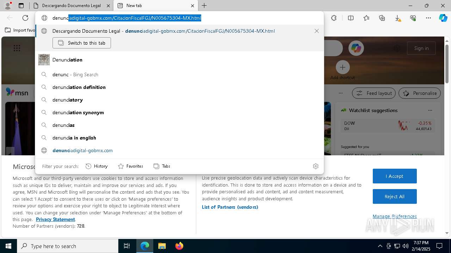451x253 pixels.
Task: Open the List of Partners (vendors) link
Action: click(x=230, y=207)
